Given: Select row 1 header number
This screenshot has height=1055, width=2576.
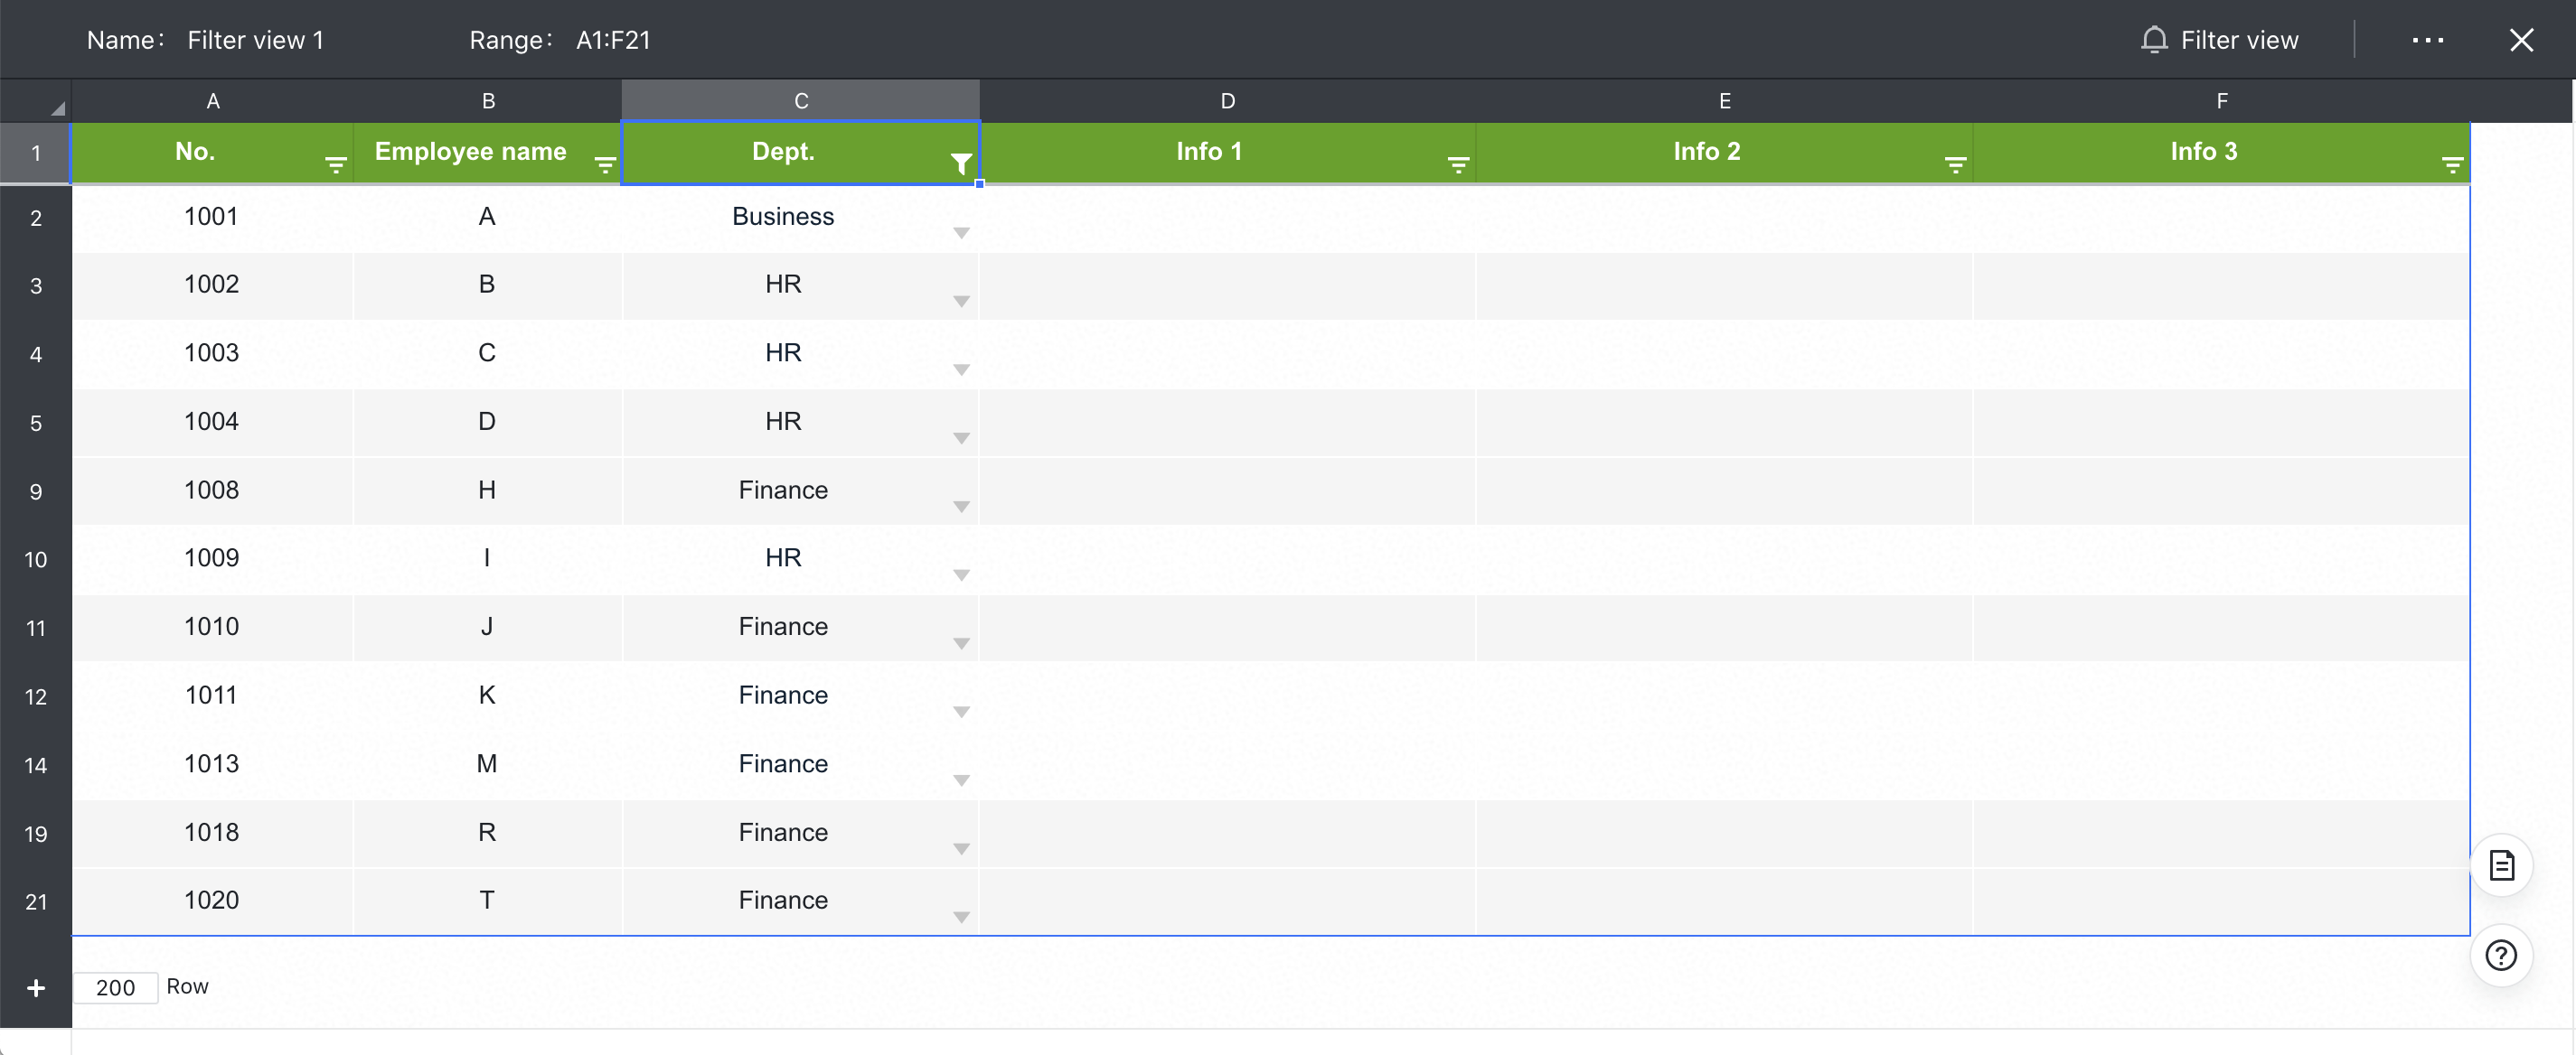Looking at the screenshot, I should [x=36, y=153].
